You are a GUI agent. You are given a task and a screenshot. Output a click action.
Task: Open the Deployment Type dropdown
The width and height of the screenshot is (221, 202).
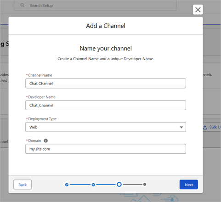[106, 127]
